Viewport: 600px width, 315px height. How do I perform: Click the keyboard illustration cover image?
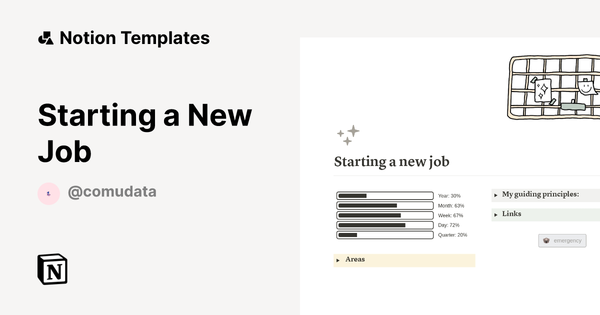(x=555, y=87)
